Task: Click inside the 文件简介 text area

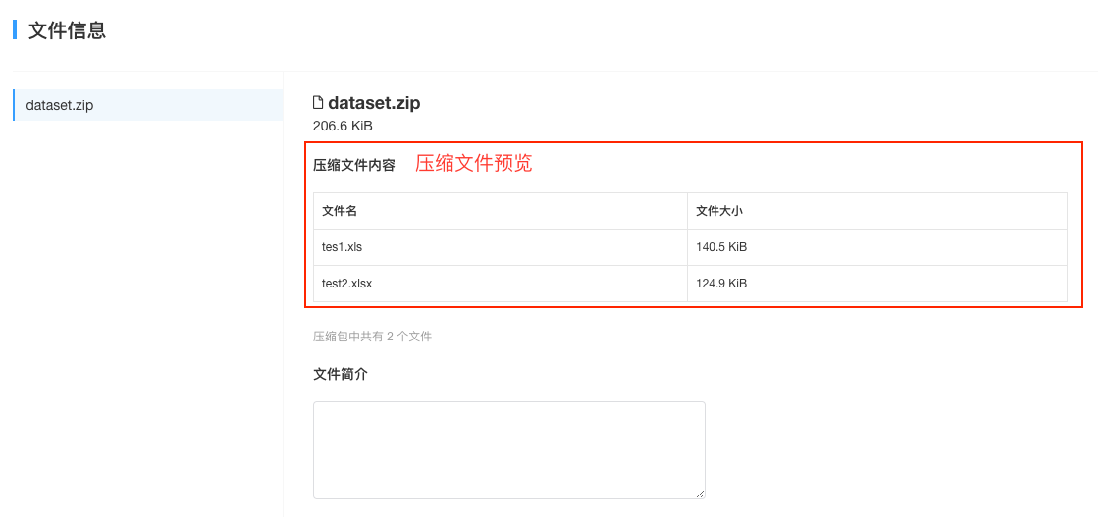Action: pyautogui.click(x=508, y=450)
